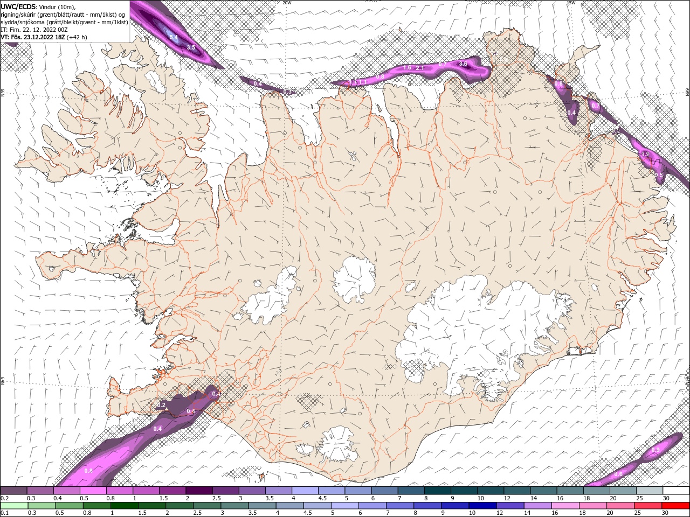Viewport: 690px width, 517px height.
Task: Pick the pale grey snow swatch labeled 25
Action: (x=650, y=491)
